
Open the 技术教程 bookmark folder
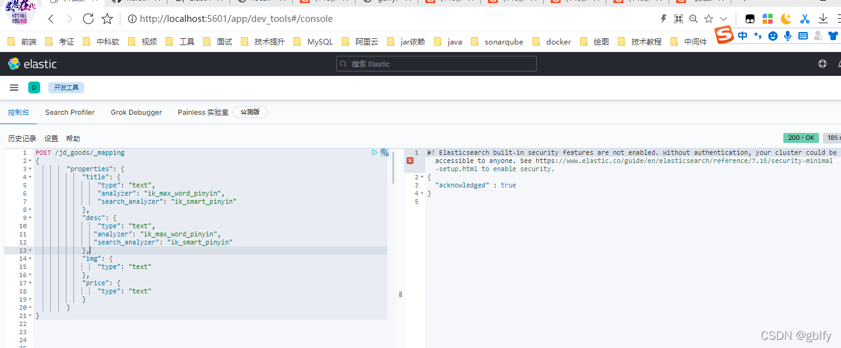tap(640, 42)
